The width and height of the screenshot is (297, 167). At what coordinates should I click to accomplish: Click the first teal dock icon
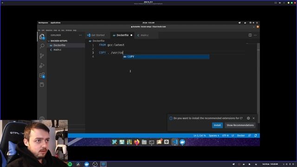click(x=115, y=142)
